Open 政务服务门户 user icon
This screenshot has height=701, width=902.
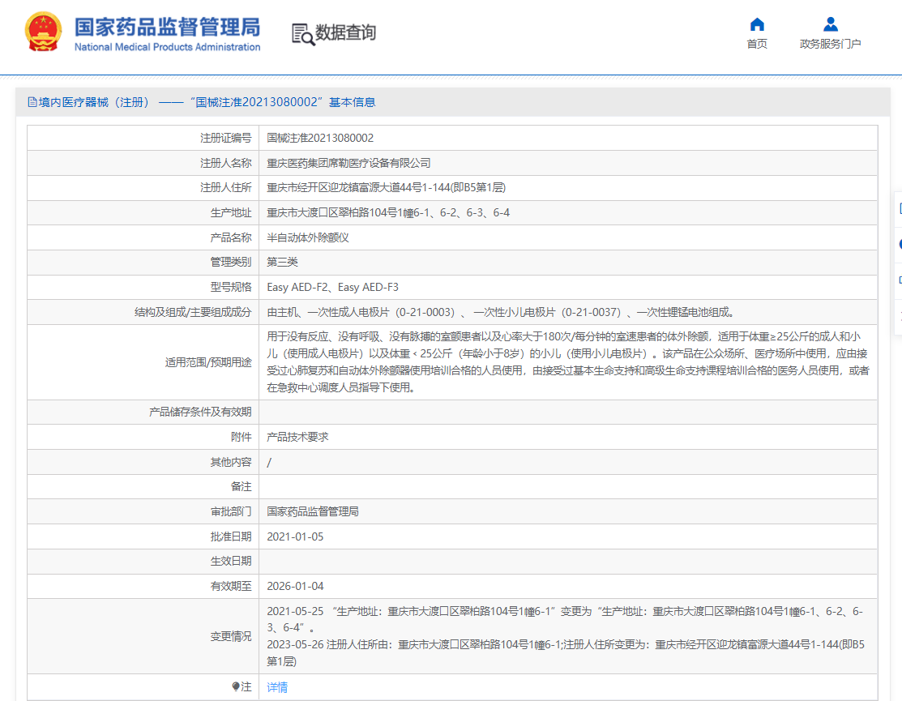(830, 24)
